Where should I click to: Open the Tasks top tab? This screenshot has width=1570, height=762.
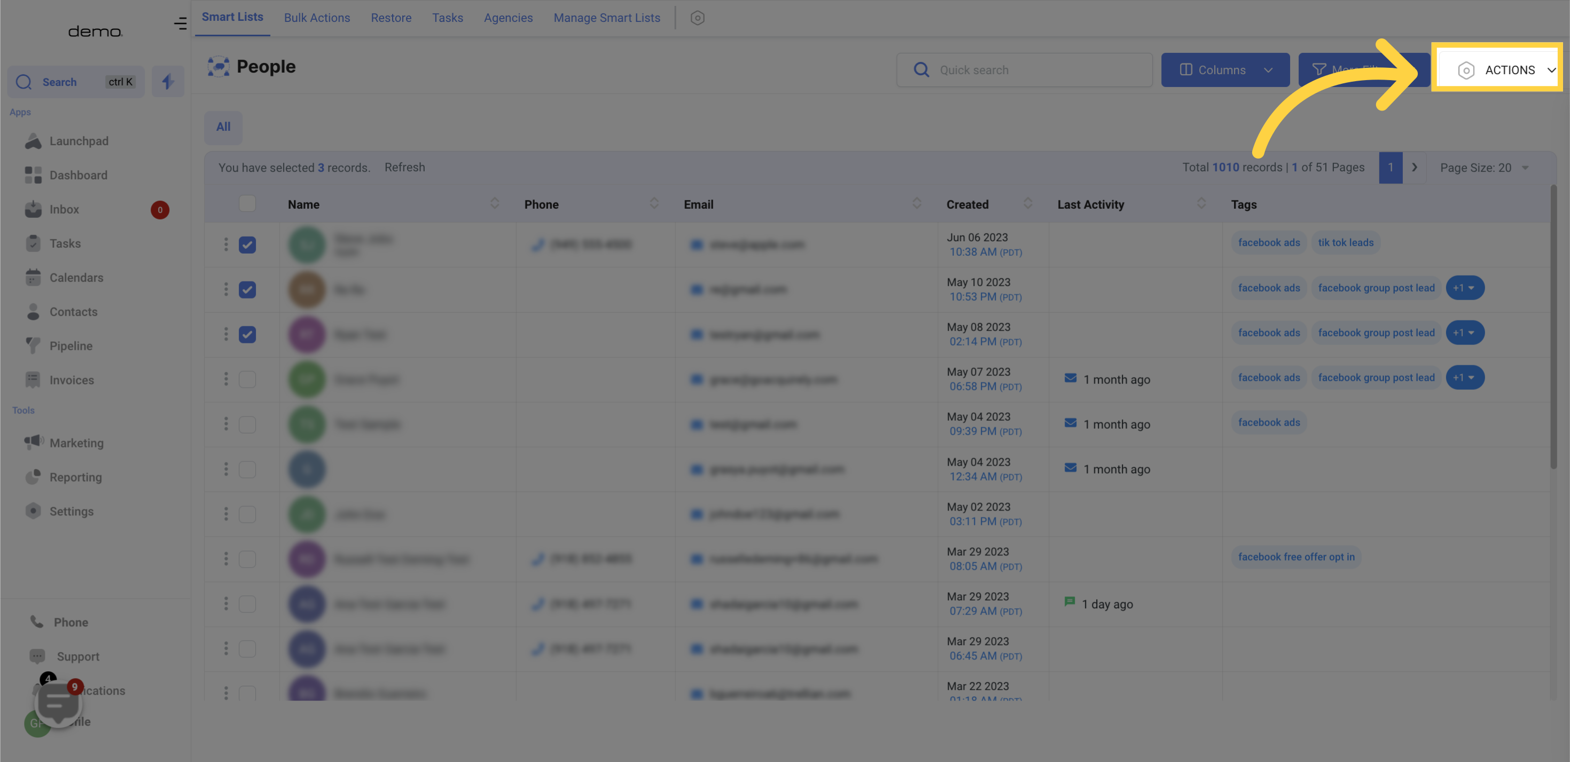(x=447, y=18)
